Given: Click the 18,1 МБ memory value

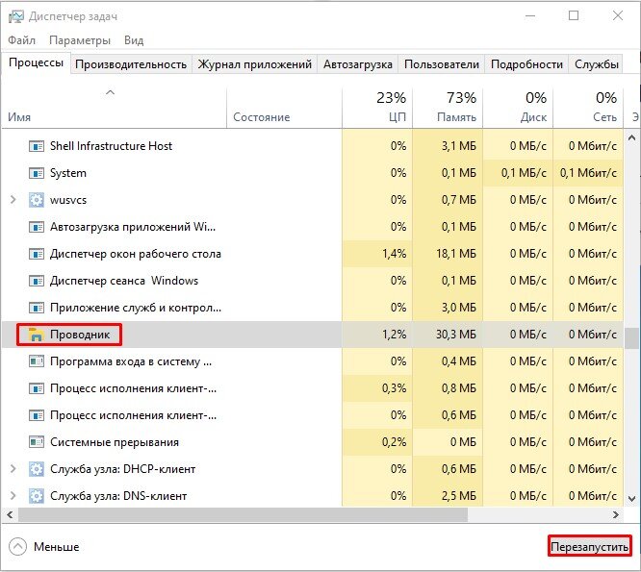Looking at the screenshot, I should tap(456, 254).
